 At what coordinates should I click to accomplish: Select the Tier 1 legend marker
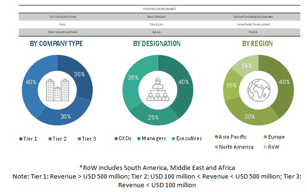coord(21,139)
